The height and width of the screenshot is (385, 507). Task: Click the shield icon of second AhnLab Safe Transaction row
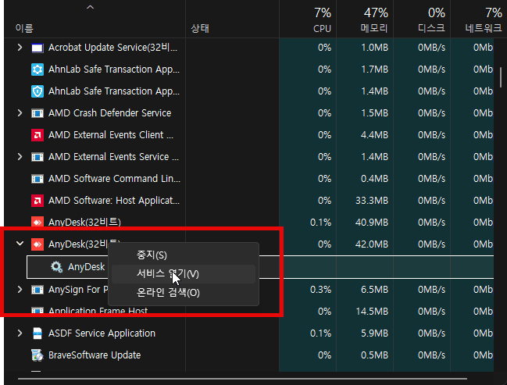[x=37, y=91]
